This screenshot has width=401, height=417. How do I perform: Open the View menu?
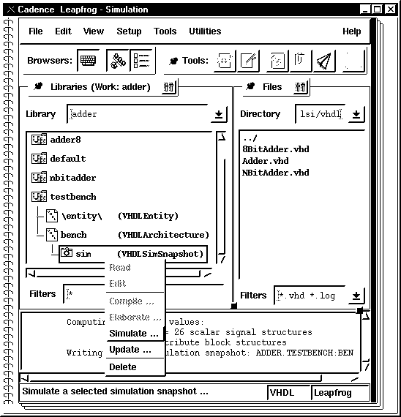click(x=94, y=31)
